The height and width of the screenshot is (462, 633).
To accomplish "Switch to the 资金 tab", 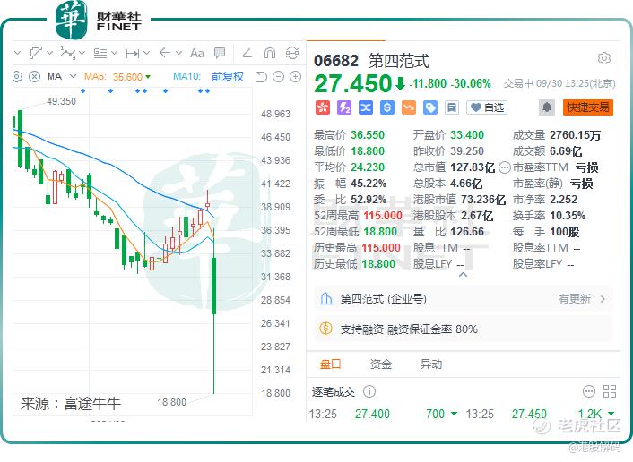I will pos(381,364).
